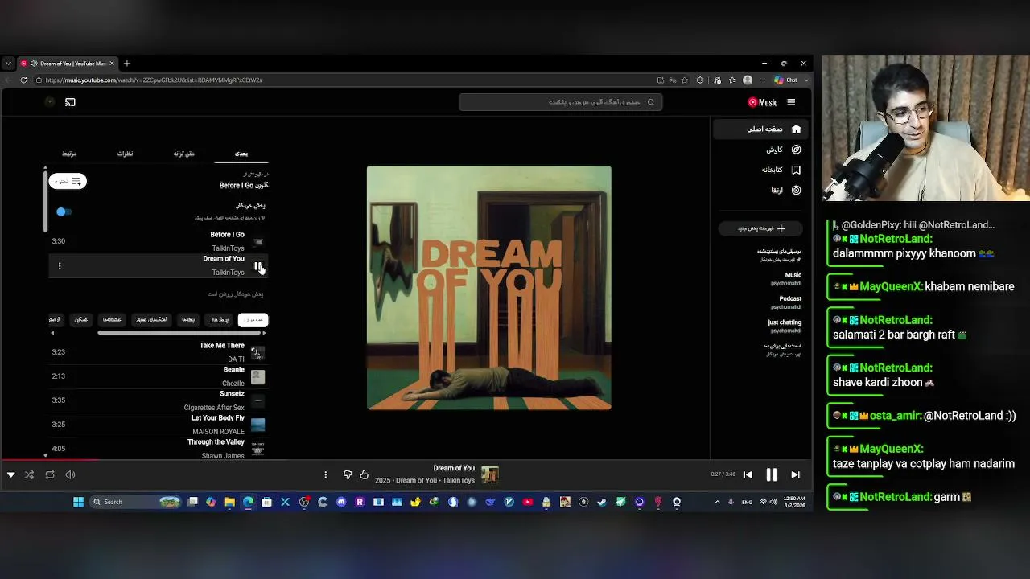Screen dimensions: 1030x579
Task: Seek on the red song progress bar
Action: click(x=406, y=460)
